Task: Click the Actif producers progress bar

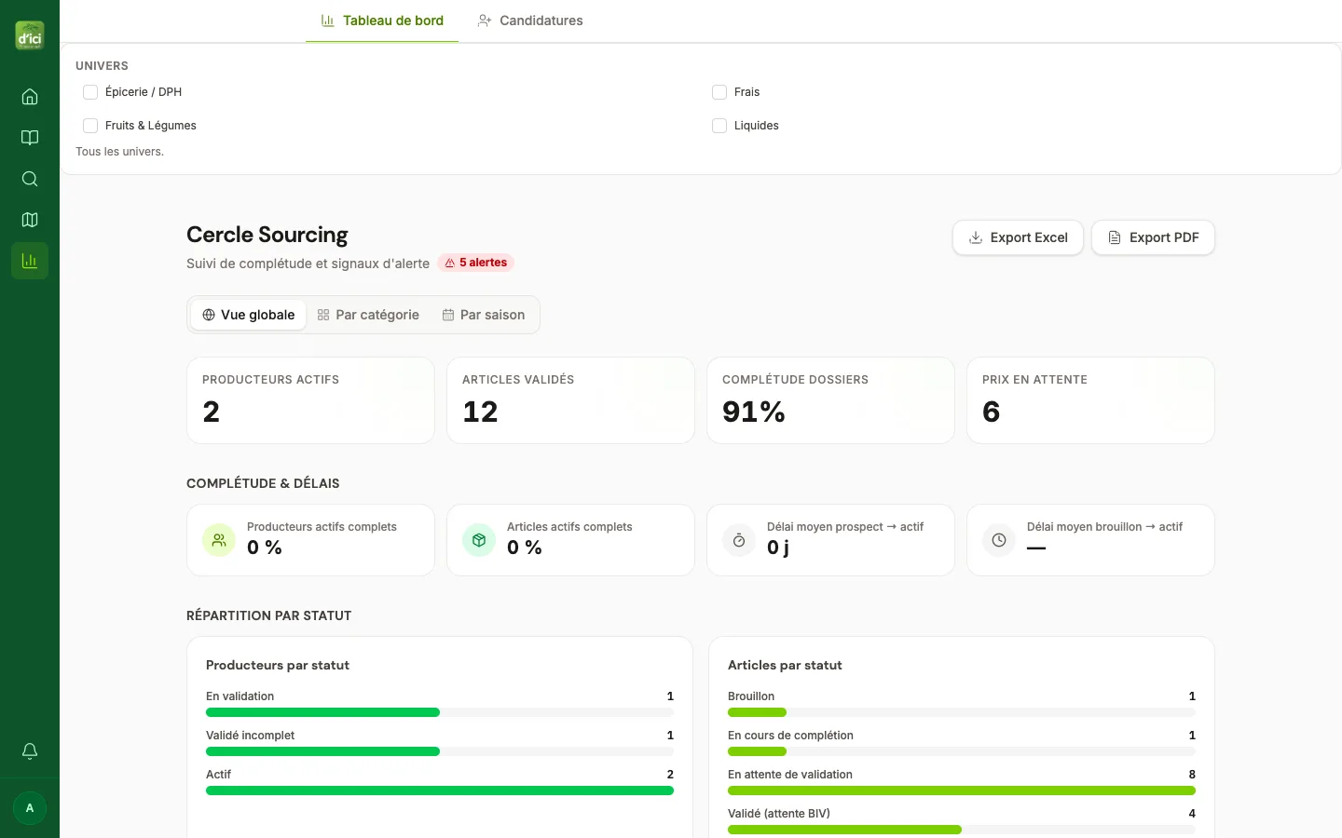Action: coord(440,791)
